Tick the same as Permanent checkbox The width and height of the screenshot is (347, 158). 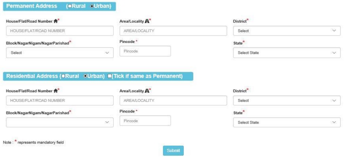[109, 76]
